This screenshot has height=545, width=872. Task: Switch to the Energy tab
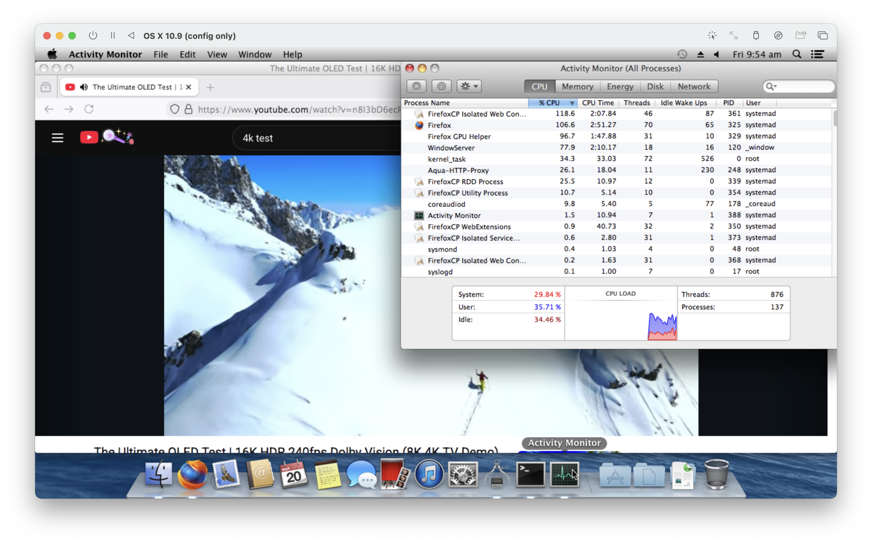pos(620,86)
